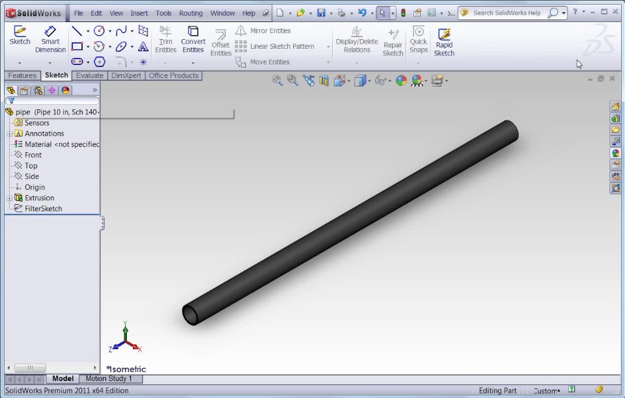This screenshot has height=398, width=625.
Task: Open the ConfigurationManager tab
Action: (38, 90)
